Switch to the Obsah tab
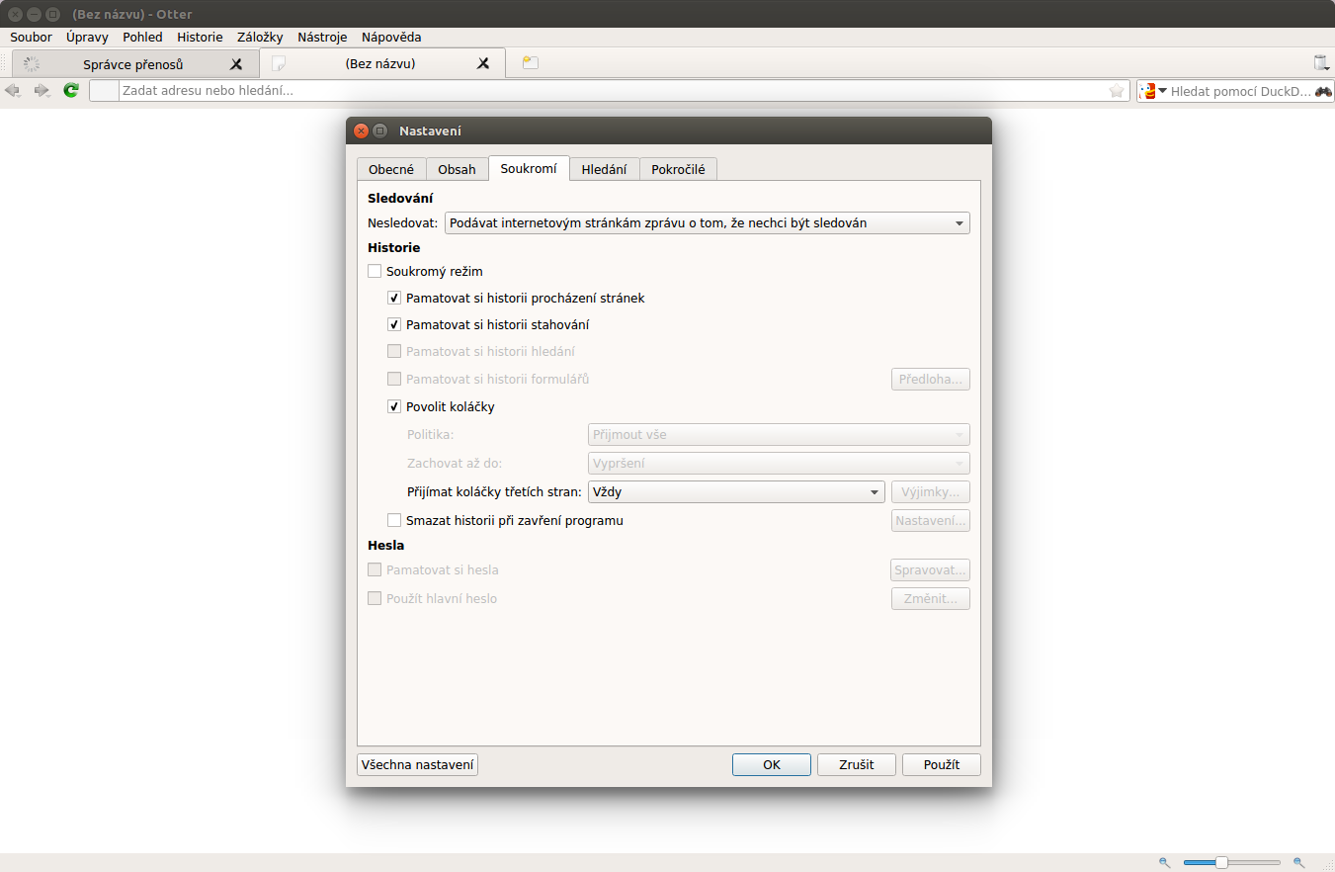1335x872 pixels. 458,169
